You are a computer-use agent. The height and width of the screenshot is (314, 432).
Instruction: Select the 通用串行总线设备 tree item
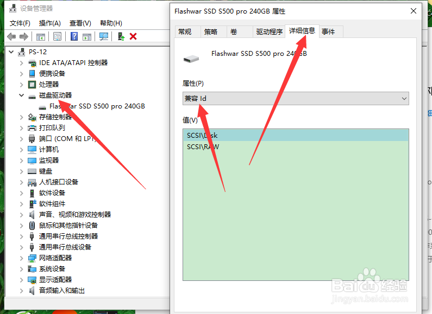(x=65, y=247)
